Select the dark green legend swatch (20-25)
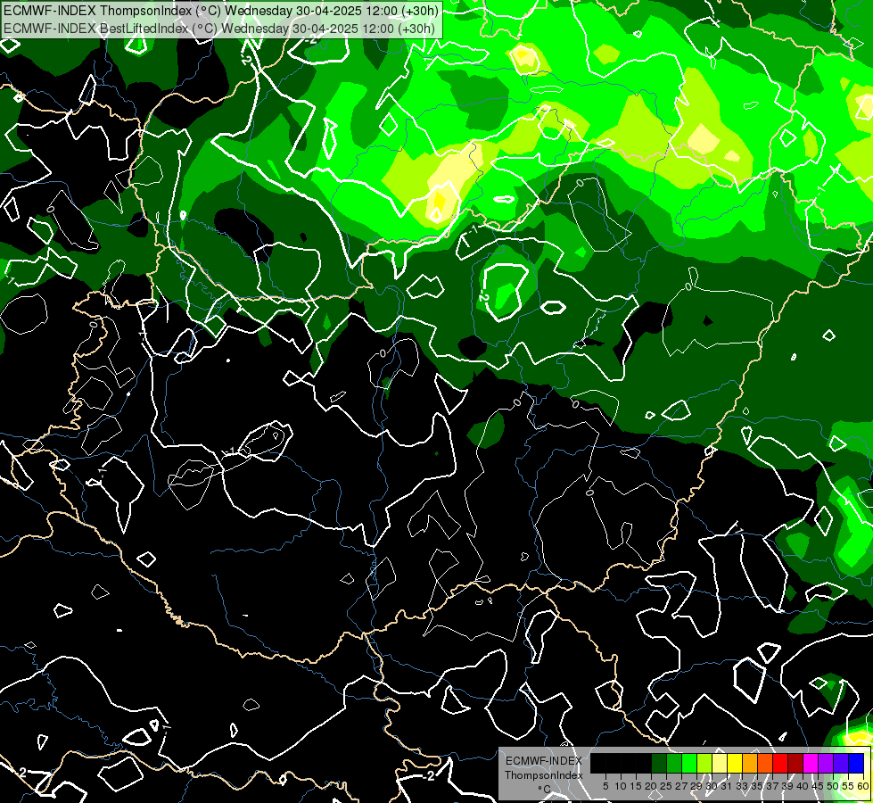Viewport: 873px width, 803px height. pyautogui.click(x=659, y=763)
